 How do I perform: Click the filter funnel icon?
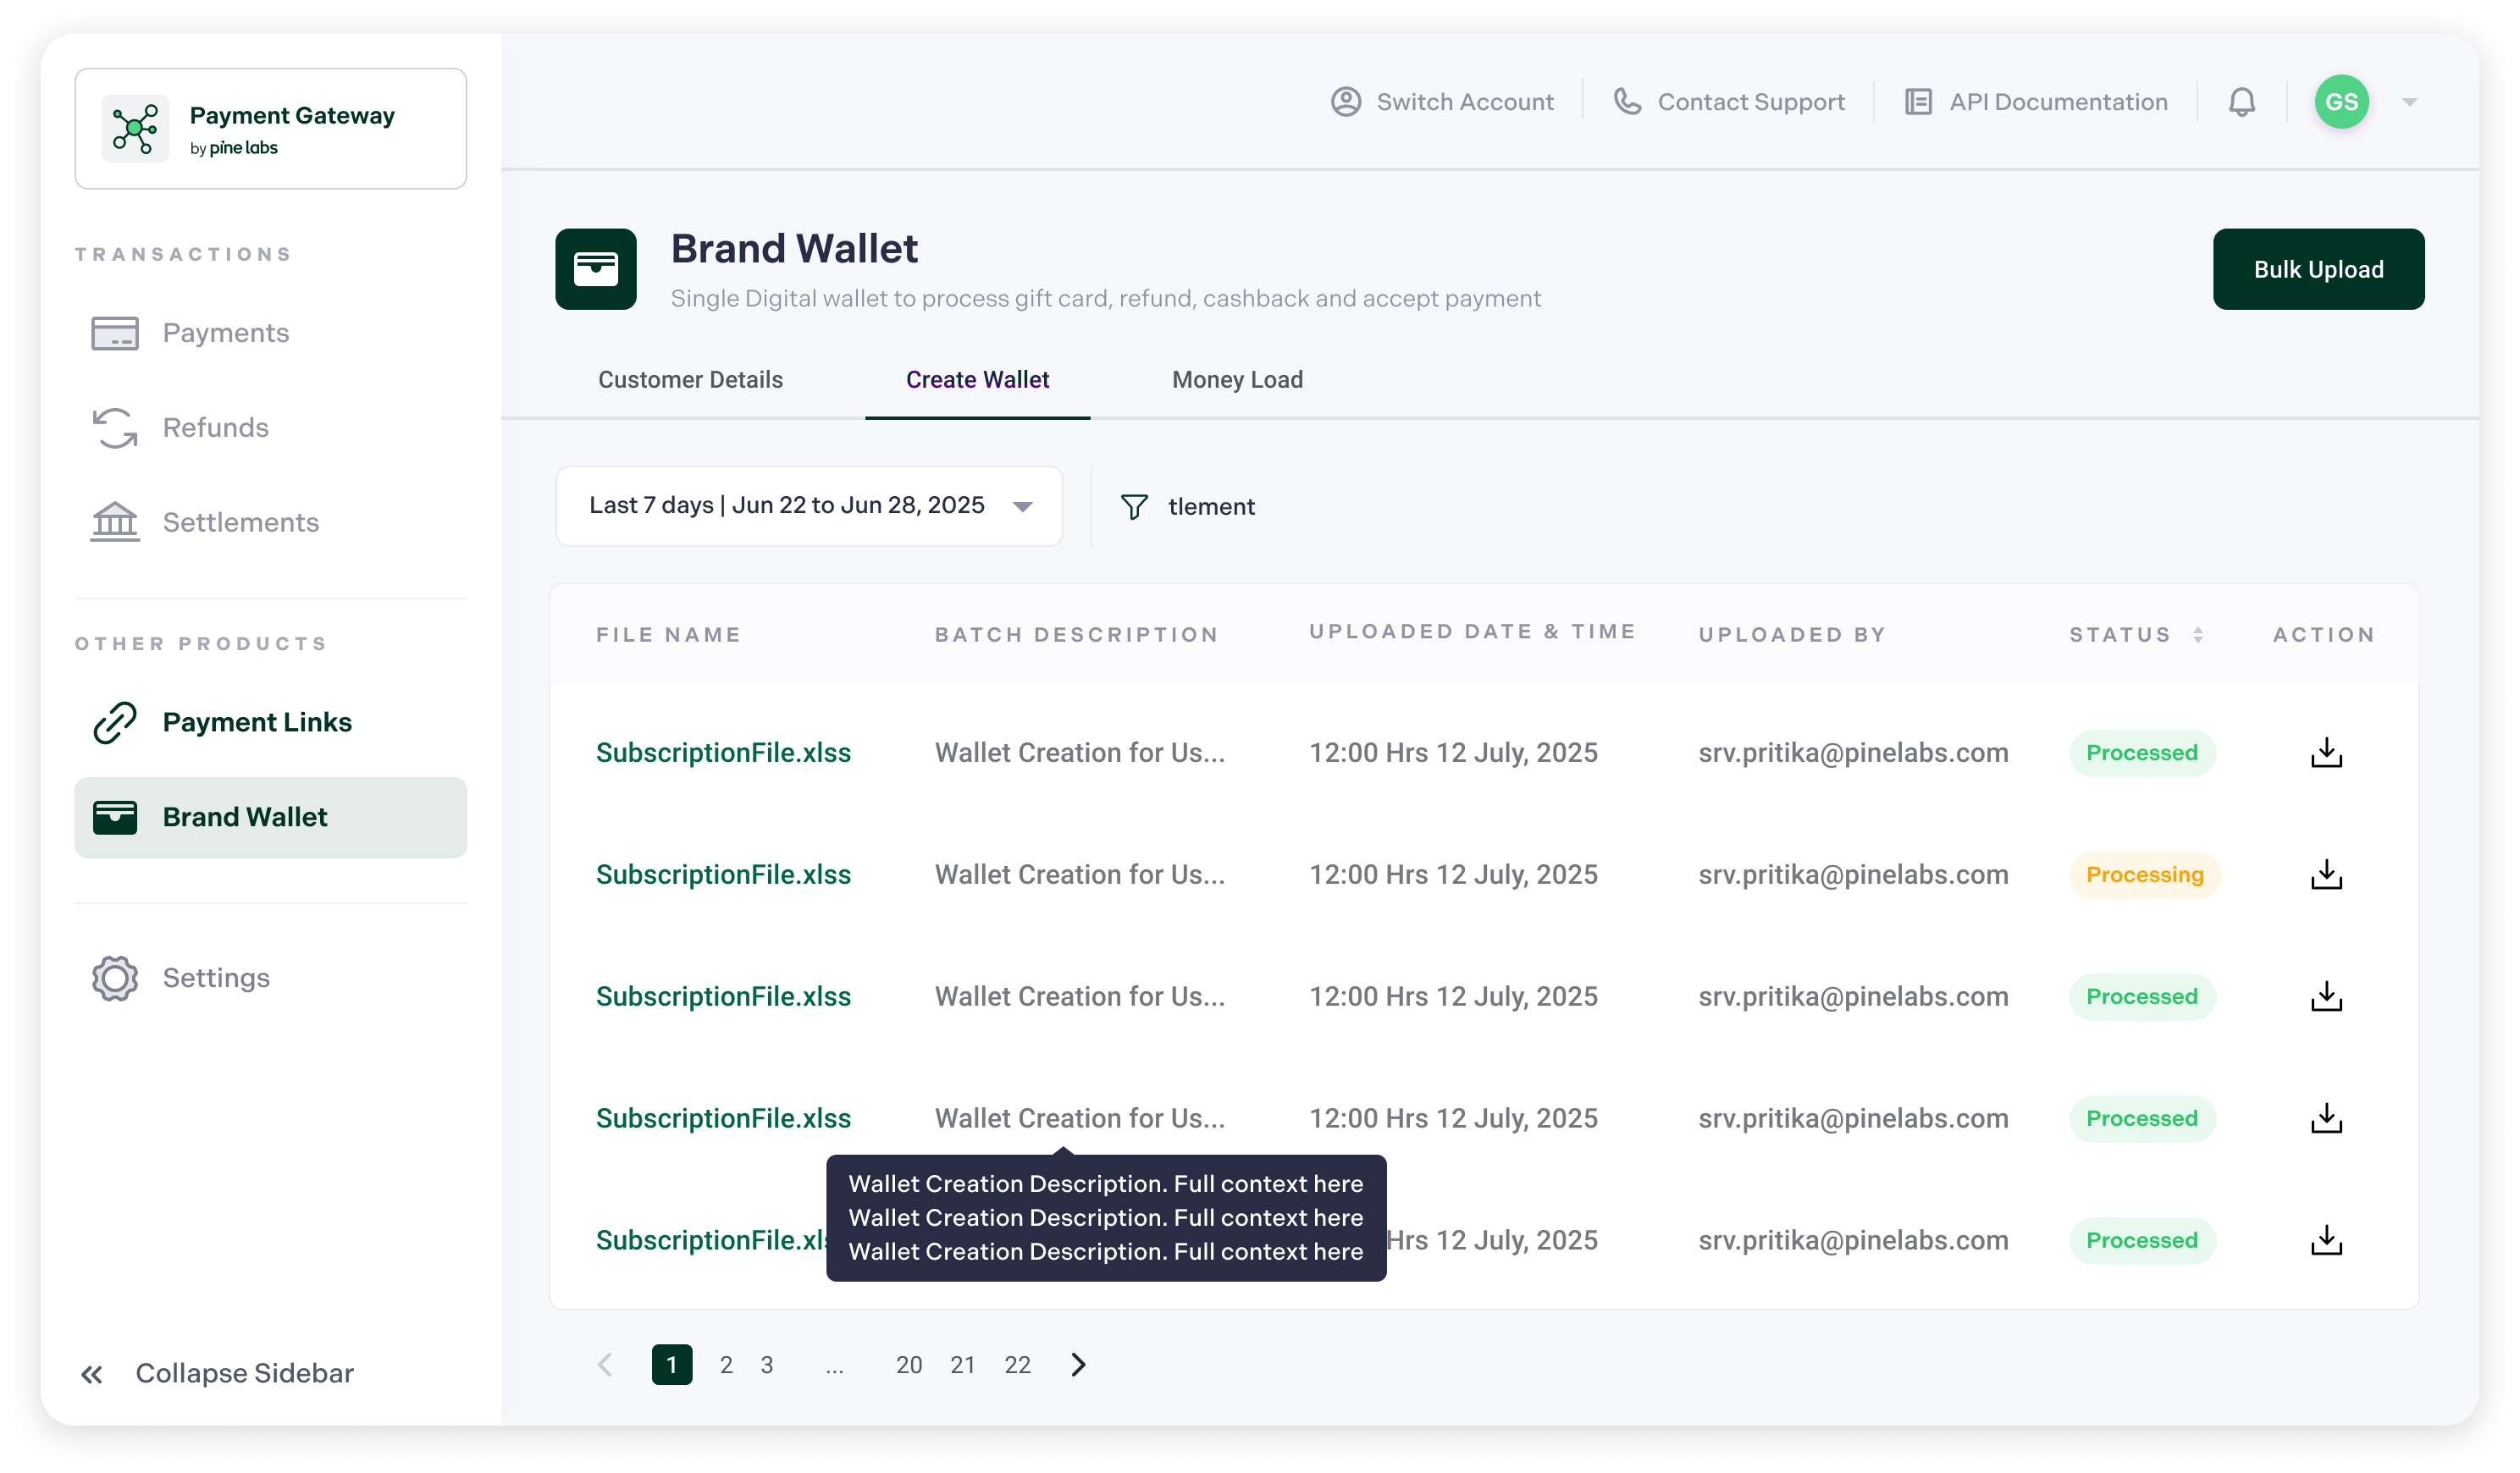click(1134, 507)
